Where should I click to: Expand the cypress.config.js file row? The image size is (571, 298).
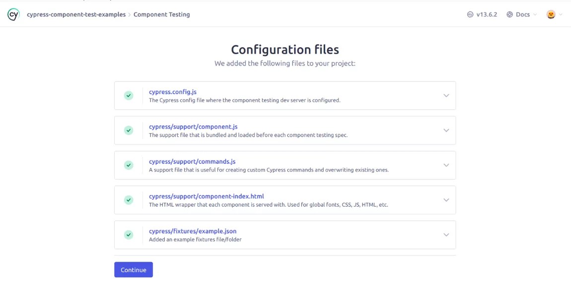pos(445,95)
